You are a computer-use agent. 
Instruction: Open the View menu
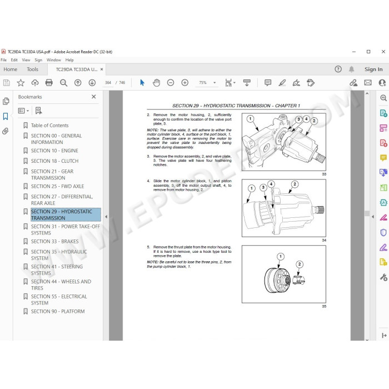pos(26,60)
